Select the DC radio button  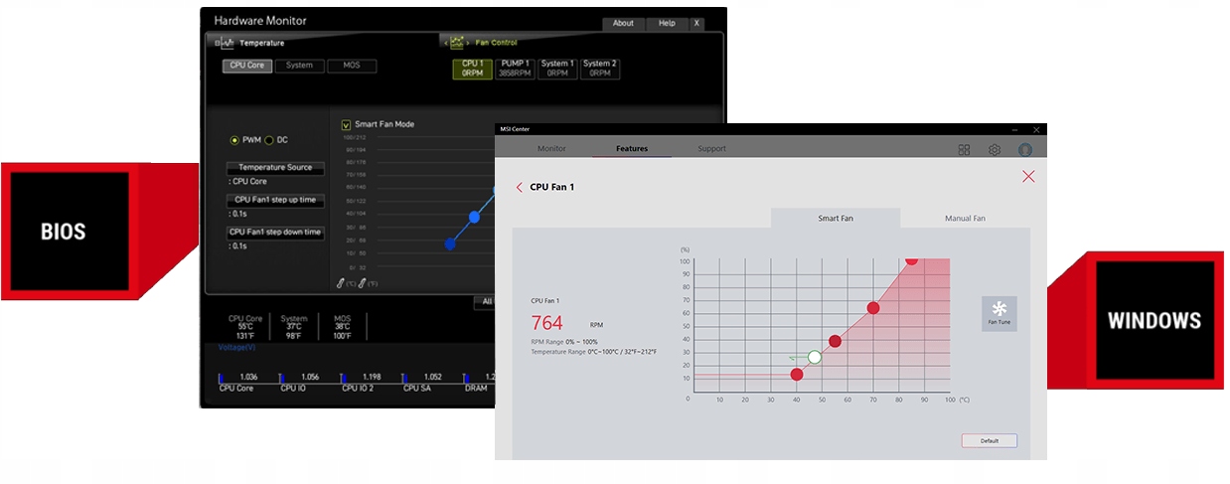268,140
